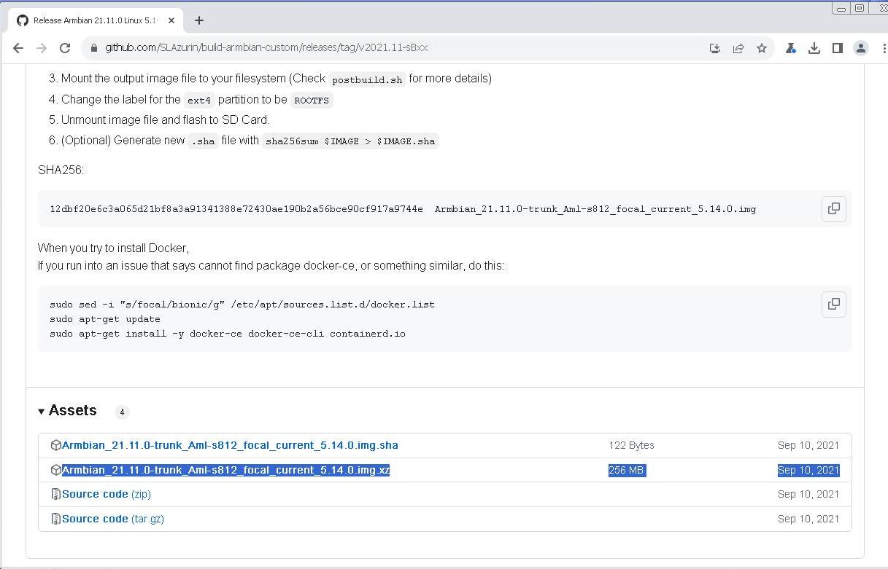Click the Sep 10, 2021 date on .img.sha row
Screen dimensions: 888x569
click(808, 445)
